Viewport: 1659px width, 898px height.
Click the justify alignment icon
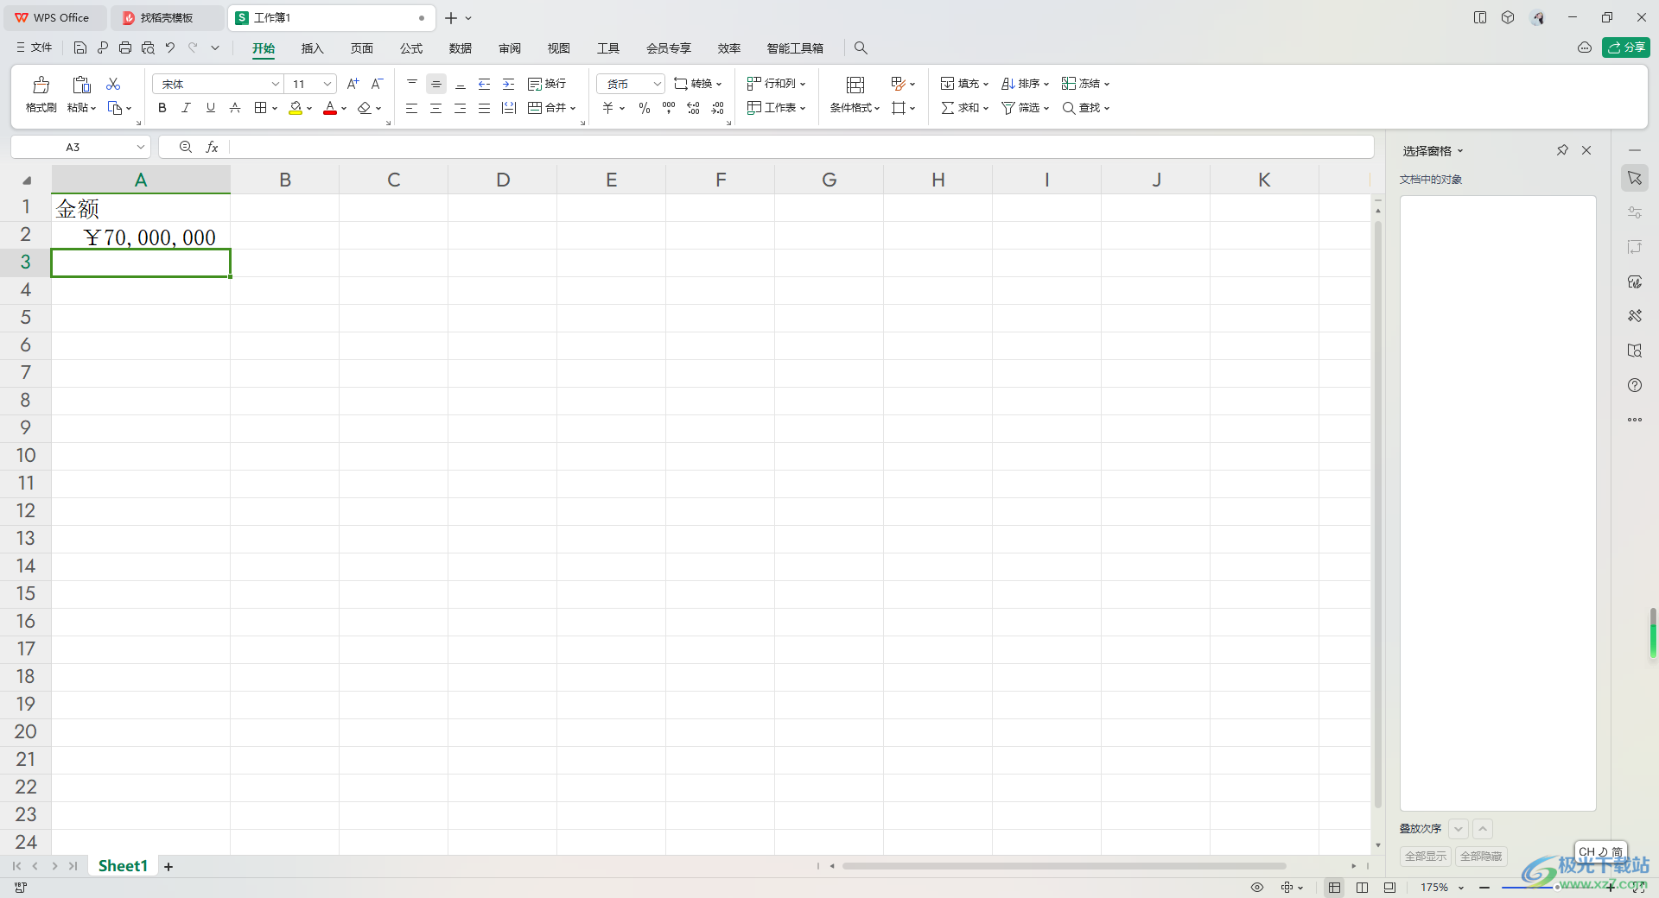coord(485,108)
